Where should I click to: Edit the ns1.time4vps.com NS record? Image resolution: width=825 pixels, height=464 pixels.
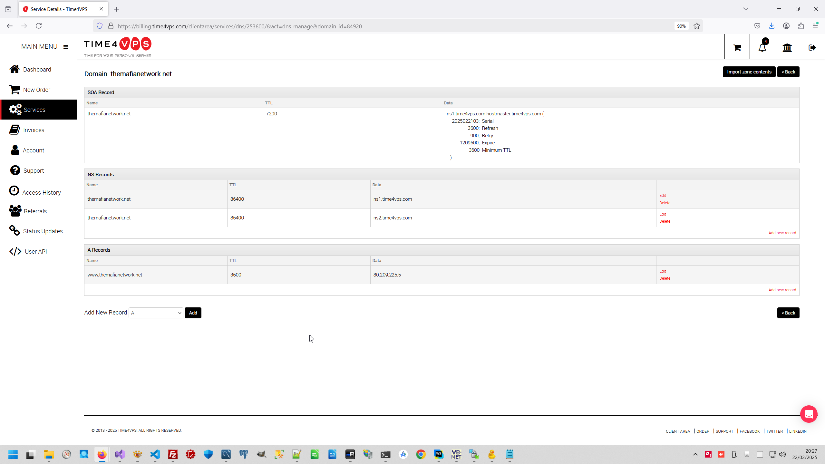tap(663, 196)
